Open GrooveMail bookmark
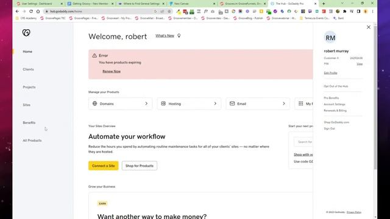The image size is (390, 219). 151,18
